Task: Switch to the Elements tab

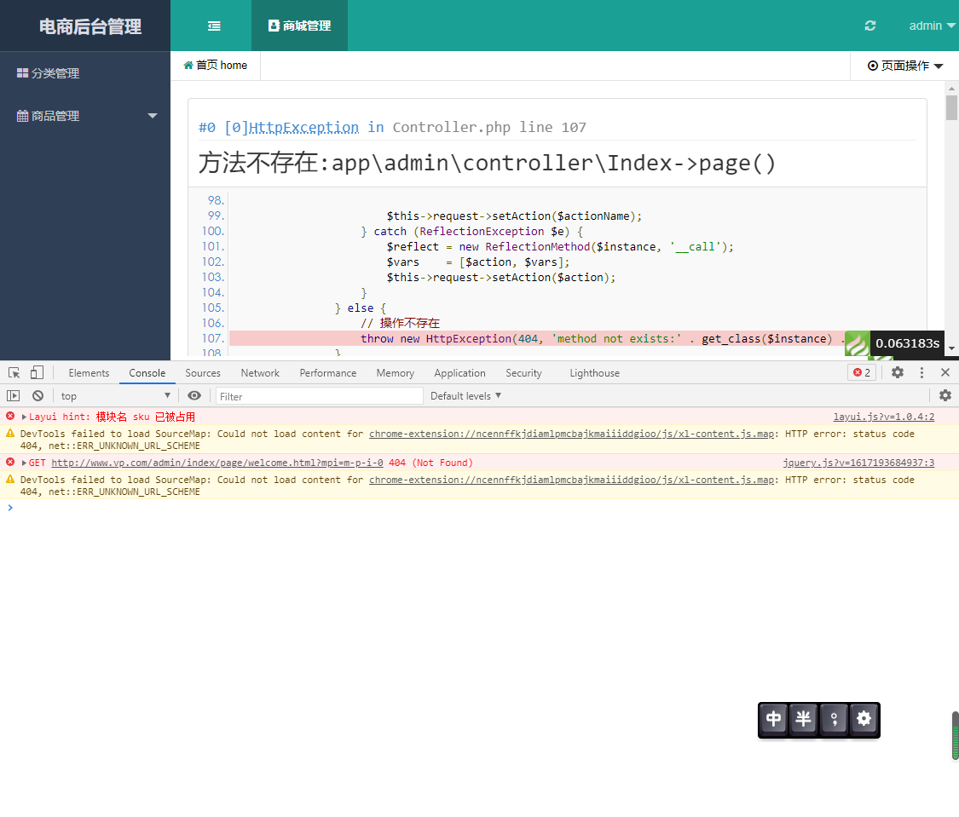Action: 89,373
